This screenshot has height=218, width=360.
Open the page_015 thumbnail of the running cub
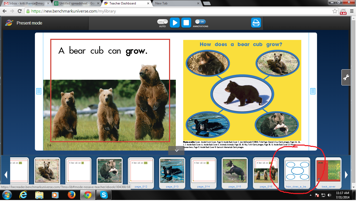click(x=235, y=173)
